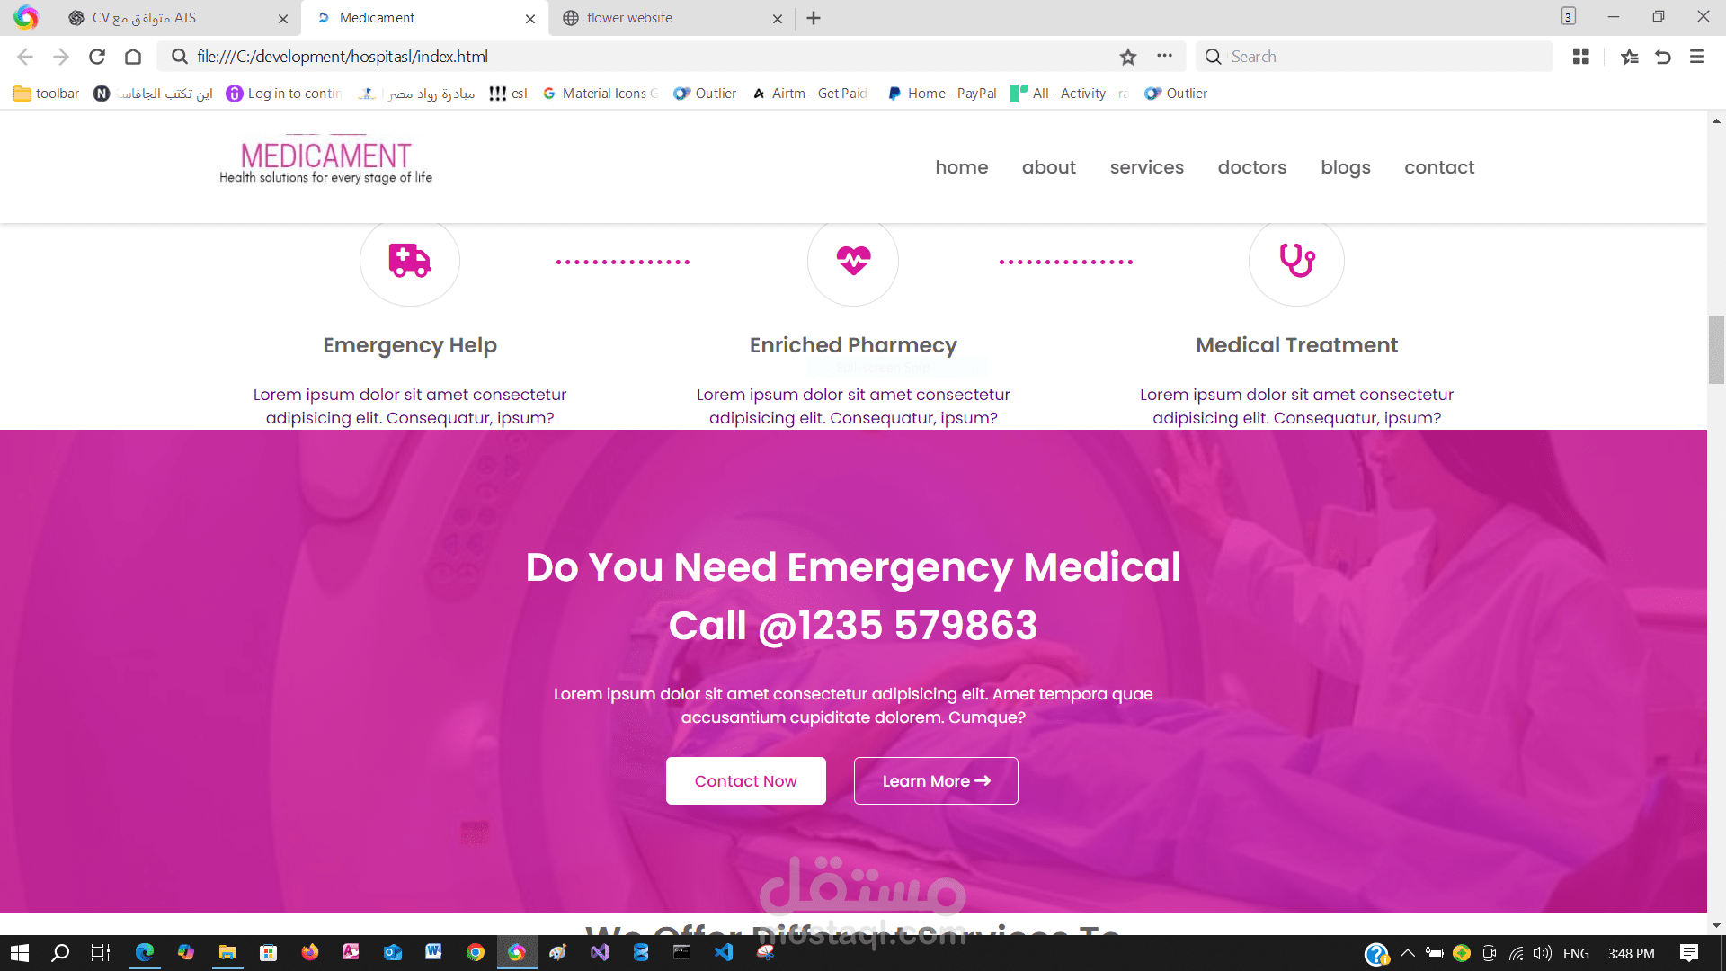Click the ambulance Emergency Help icon
Viewport: 1726px width, 971px height.
point(410,261)
